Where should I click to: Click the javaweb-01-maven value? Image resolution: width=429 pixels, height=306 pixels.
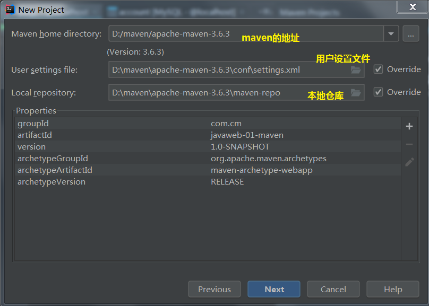pyautogui.click(x=247, y=135)
